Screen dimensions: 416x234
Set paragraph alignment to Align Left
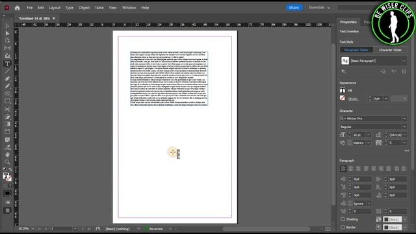click(343, 169)
